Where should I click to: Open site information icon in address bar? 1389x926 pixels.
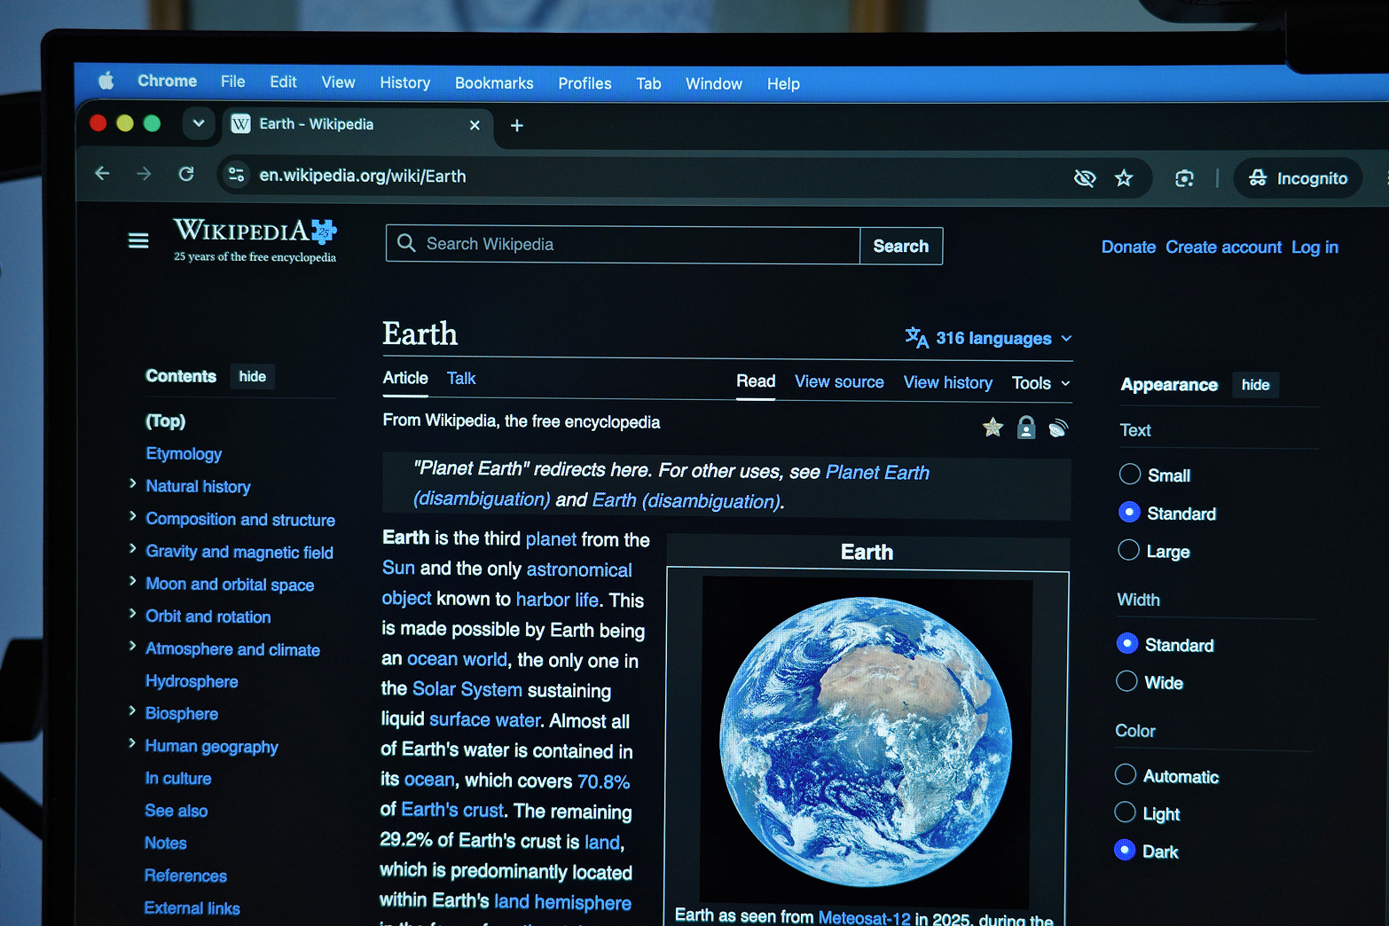[x=237, y=175]
